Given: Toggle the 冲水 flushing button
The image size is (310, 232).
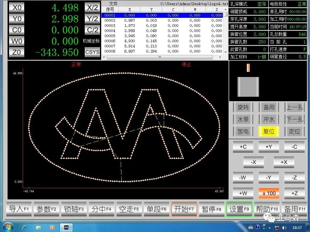Looking at the screenshot, I should [x=269, y=119].
